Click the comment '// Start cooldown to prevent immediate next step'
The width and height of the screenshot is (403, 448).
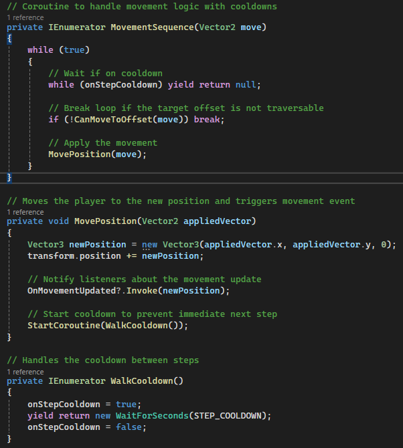pos(152,314)
